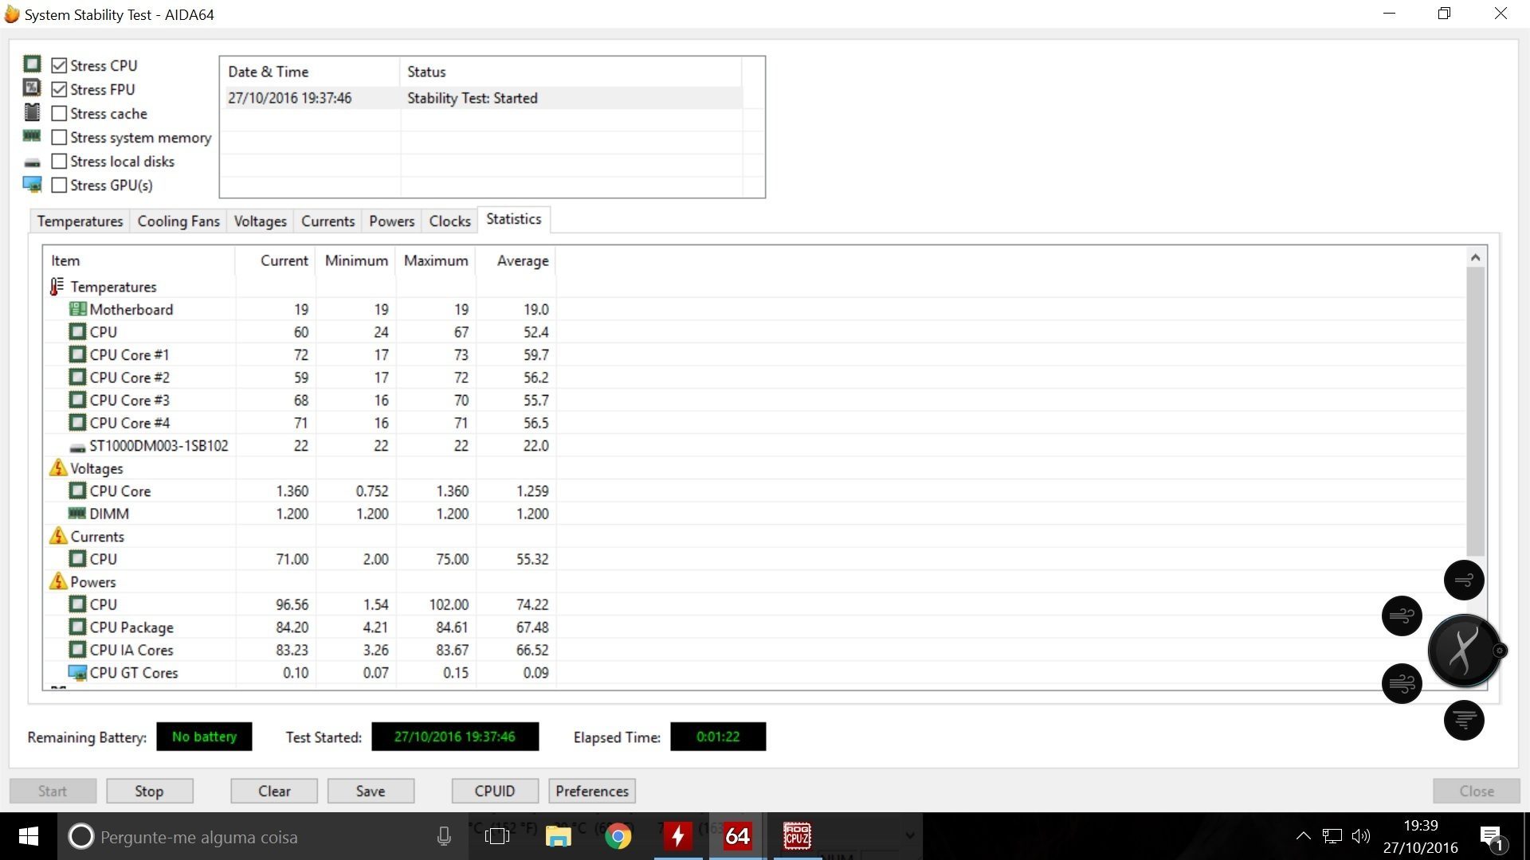Select the Statistics tab
The image size is (1530, 860).
[513, 219]
